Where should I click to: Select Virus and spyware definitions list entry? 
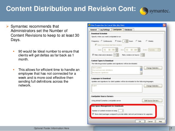116,70
